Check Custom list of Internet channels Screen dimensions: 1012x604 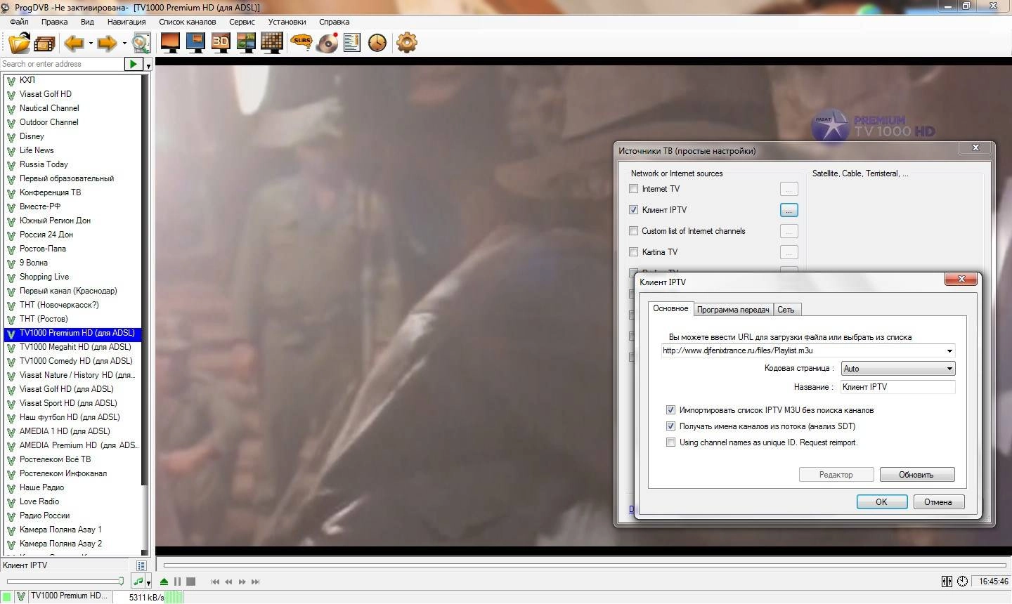click(x=634, y=231)
